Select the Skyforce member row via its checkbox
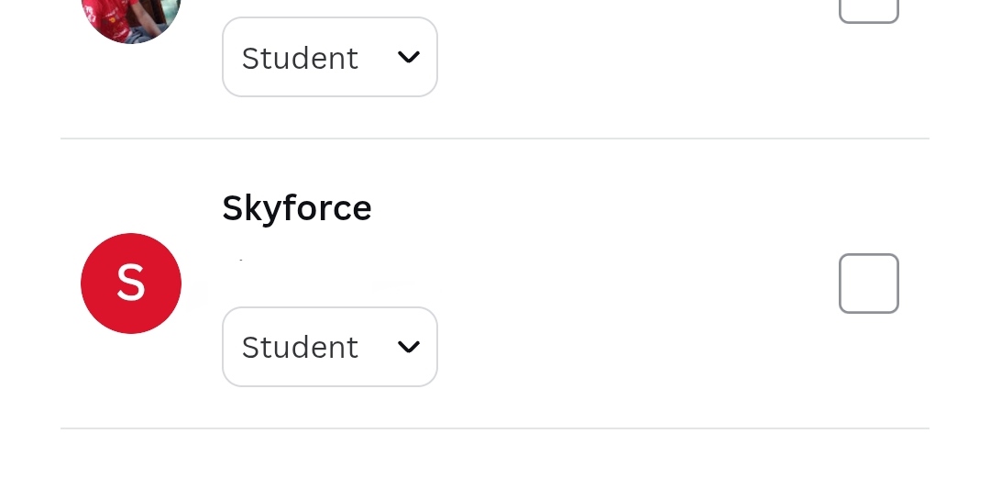This screenshot has width=990, height=478. [x=868, y=283]
